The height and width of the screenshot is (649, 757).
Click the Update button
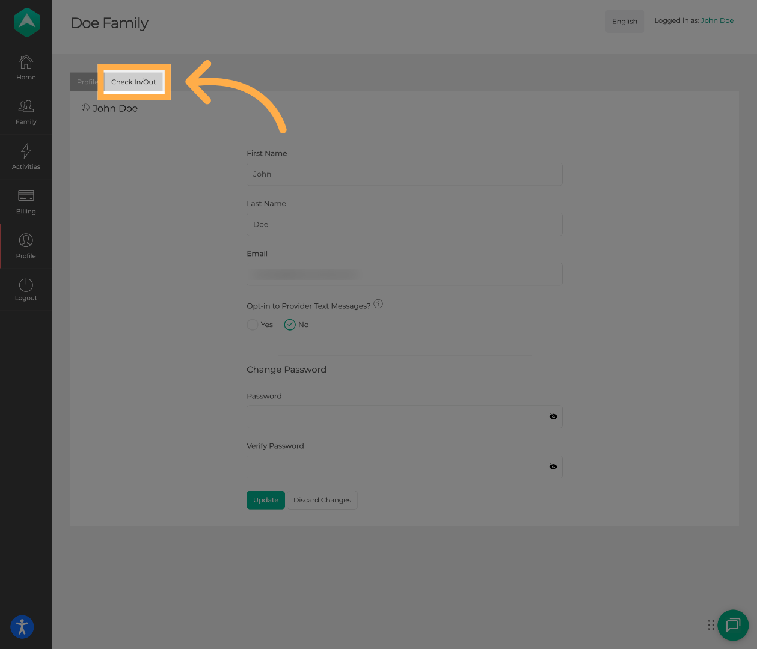pos(265,500)
